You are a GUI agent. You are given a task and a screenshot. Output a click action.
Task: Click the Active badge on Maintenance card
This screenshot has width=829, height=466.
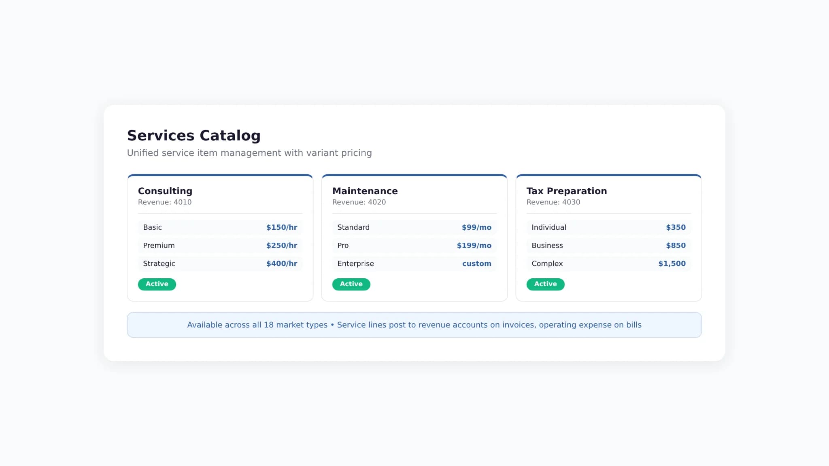[351, 284]
